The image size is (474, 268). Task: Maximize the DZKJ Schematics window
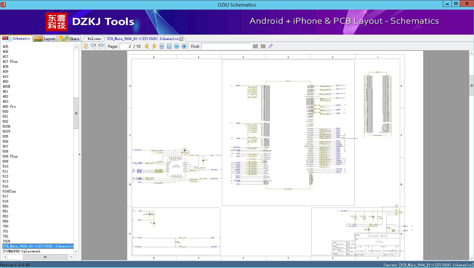point(456,4)
